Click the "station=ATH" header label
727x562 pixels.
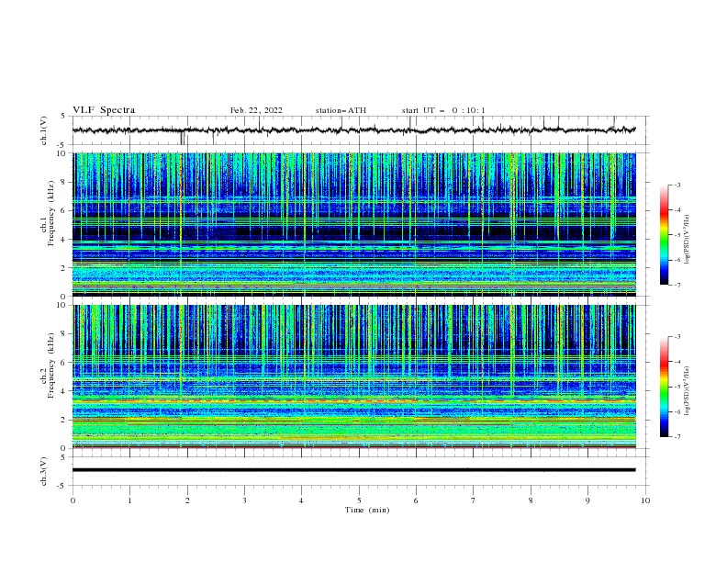(341, 110)
